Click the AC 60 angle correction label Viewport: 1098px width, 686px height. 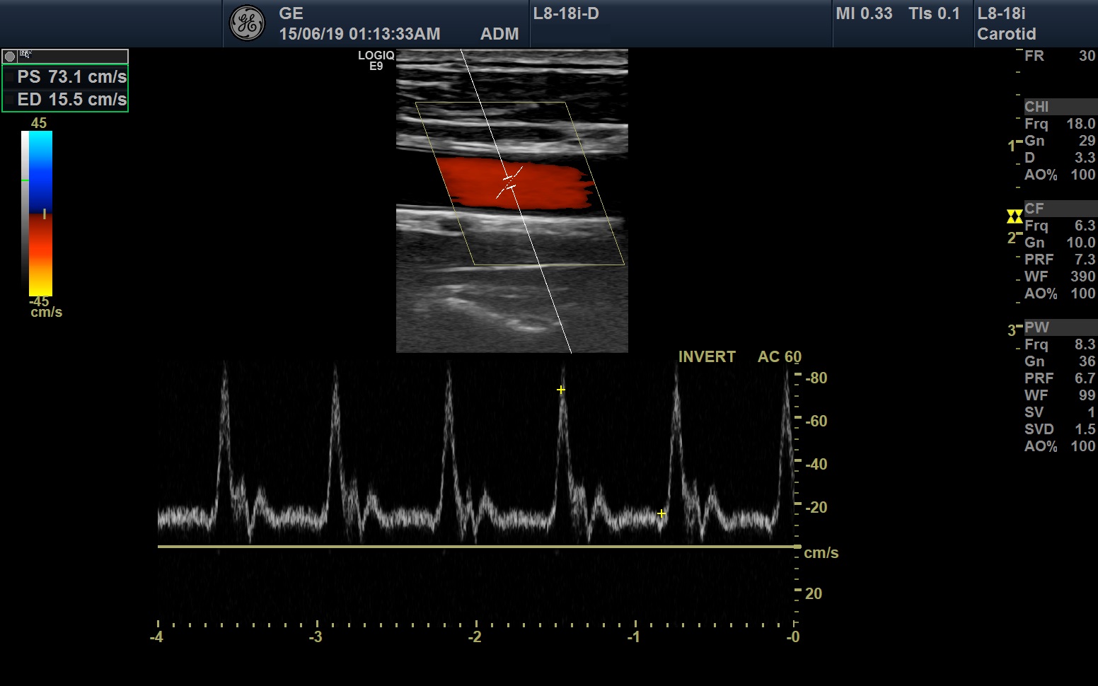779,357
